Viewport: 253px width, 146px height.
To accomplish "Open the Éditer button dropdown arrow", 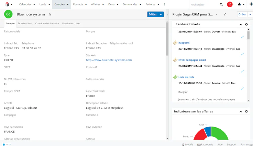I will point(161,14).
